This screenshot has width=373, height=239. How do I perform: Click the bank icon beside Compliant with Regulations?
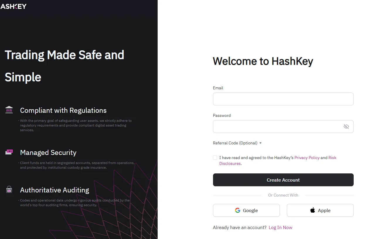[x=9, y=110]
